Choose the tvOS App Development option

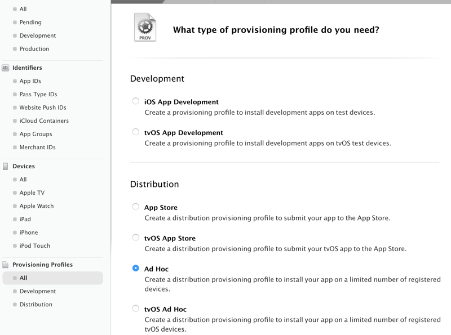pyautogui.click(x=136, y=132)
